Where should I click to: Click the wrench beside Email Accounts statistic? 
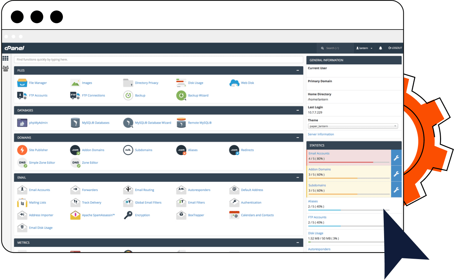396,158
